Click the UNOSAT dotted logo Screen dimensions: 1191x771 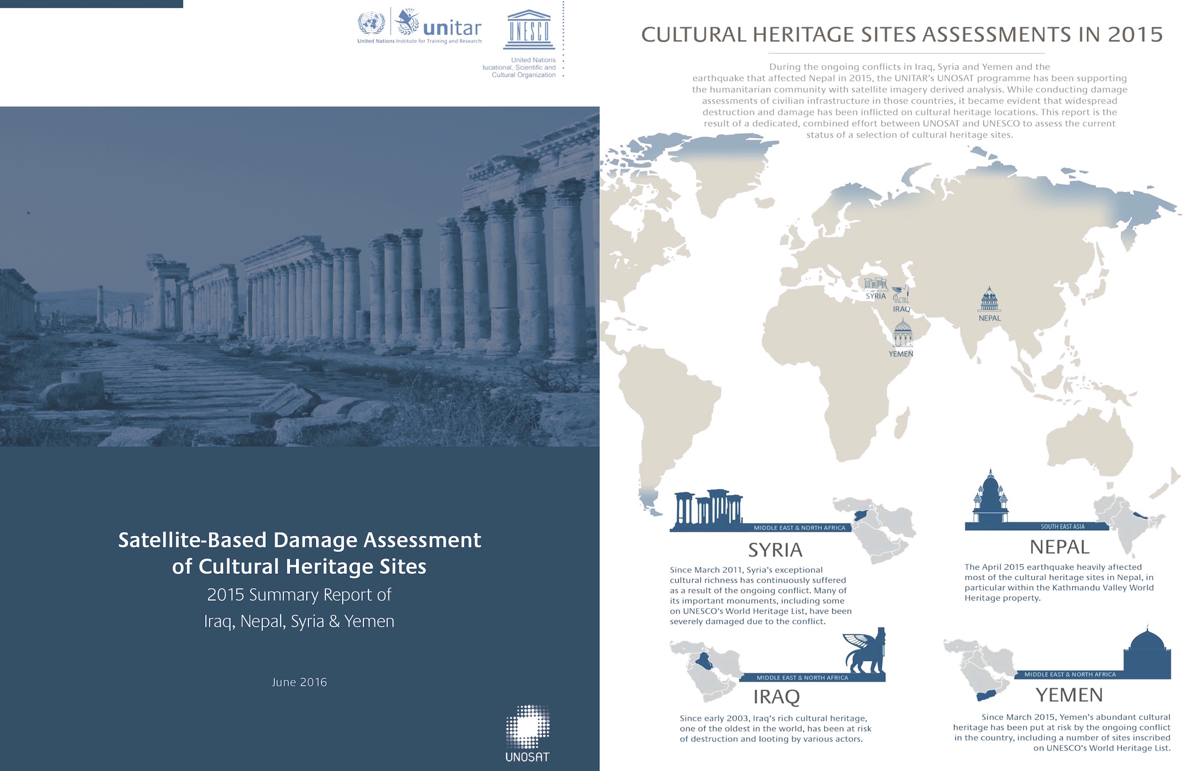[x=528, y=726]
